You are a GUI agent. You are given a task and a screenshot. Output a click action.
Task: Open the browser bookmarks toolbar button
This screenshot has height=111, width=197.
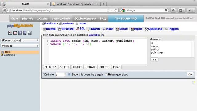[182, 10]
